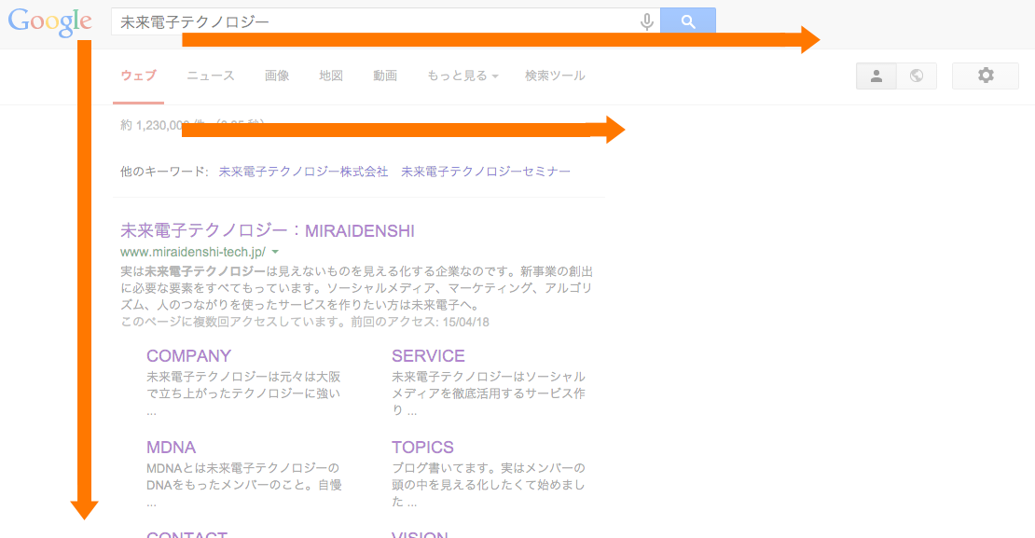
Task: Open the 地図 tab
Action: pos(331,76)
